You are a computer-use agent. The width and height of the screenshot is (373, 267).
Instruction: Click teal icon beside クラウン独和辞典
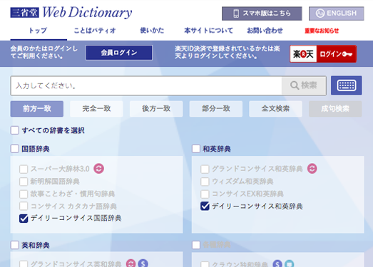click(x=289, y=263)
